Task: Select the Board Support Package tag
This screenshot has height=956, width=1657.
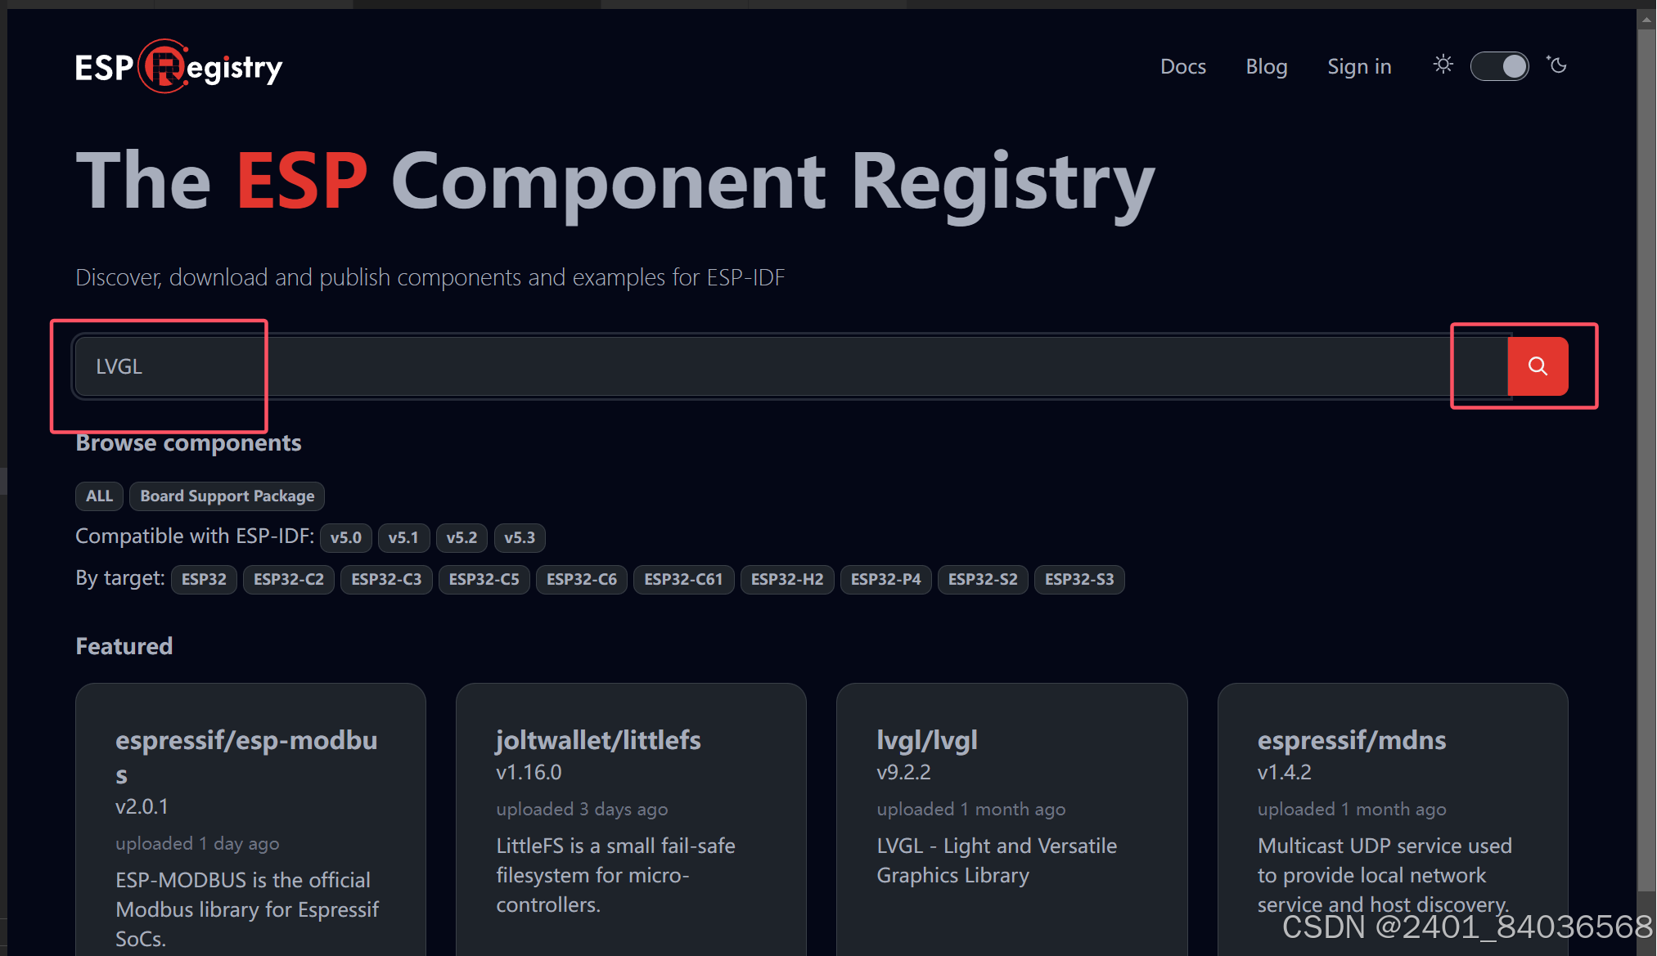Action: click(x=227, y=496)
